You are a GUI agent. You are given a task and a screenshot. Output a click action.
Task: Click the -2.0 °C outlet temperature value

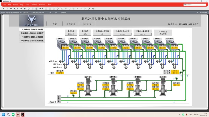tap(175, 73)
